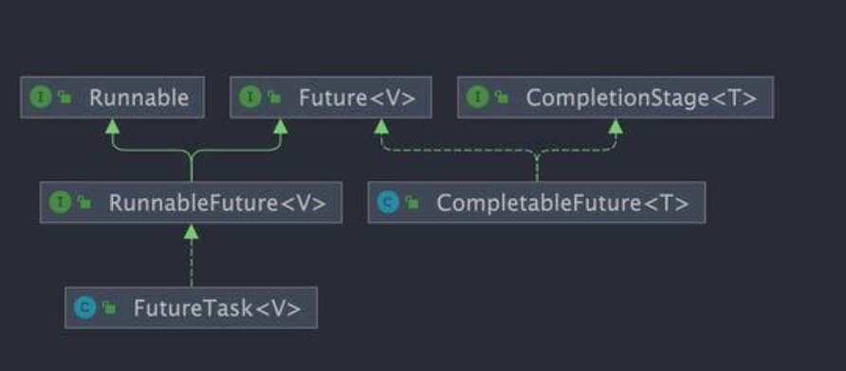This screenshot has height=371, width=846.
Task: Click the interface icon on RunnableFuture<V> node
Action: click(61, 203)
